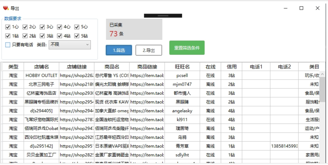Toggle the 3钻 checkbox

coord(42,36)
